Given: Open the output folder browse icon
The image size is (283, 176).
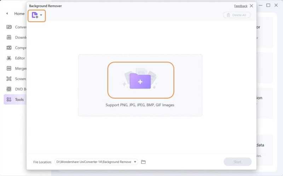Looking at the screenshot, I should pos(143,162).
